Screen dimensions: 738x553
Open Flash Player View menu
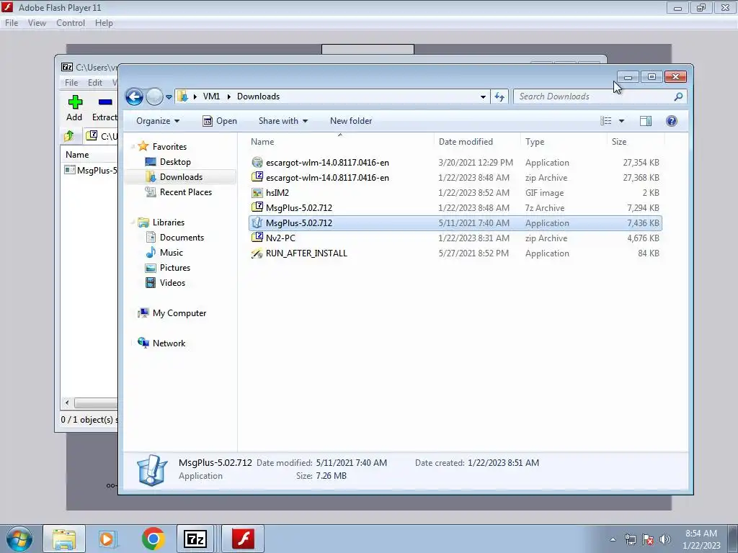37,23
